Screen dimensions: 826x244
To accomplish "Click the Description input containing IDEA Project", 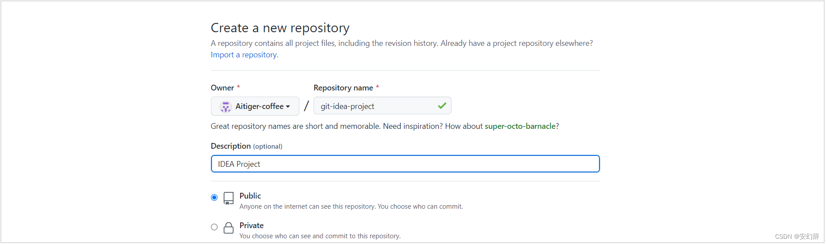I will point(405,164).
